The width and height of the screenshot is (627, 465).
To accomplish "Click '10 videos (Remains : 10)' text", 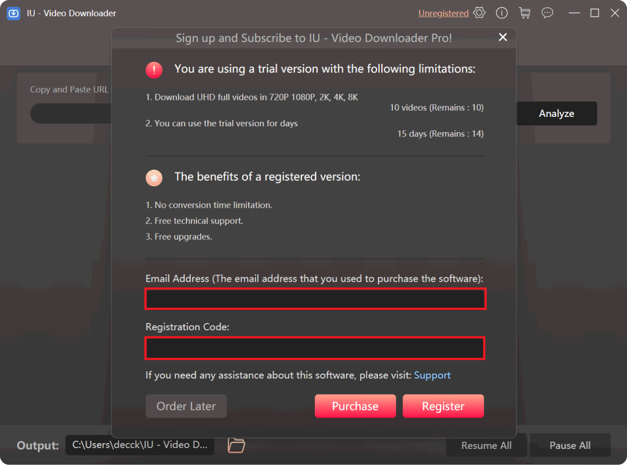I will coord(437,108).
